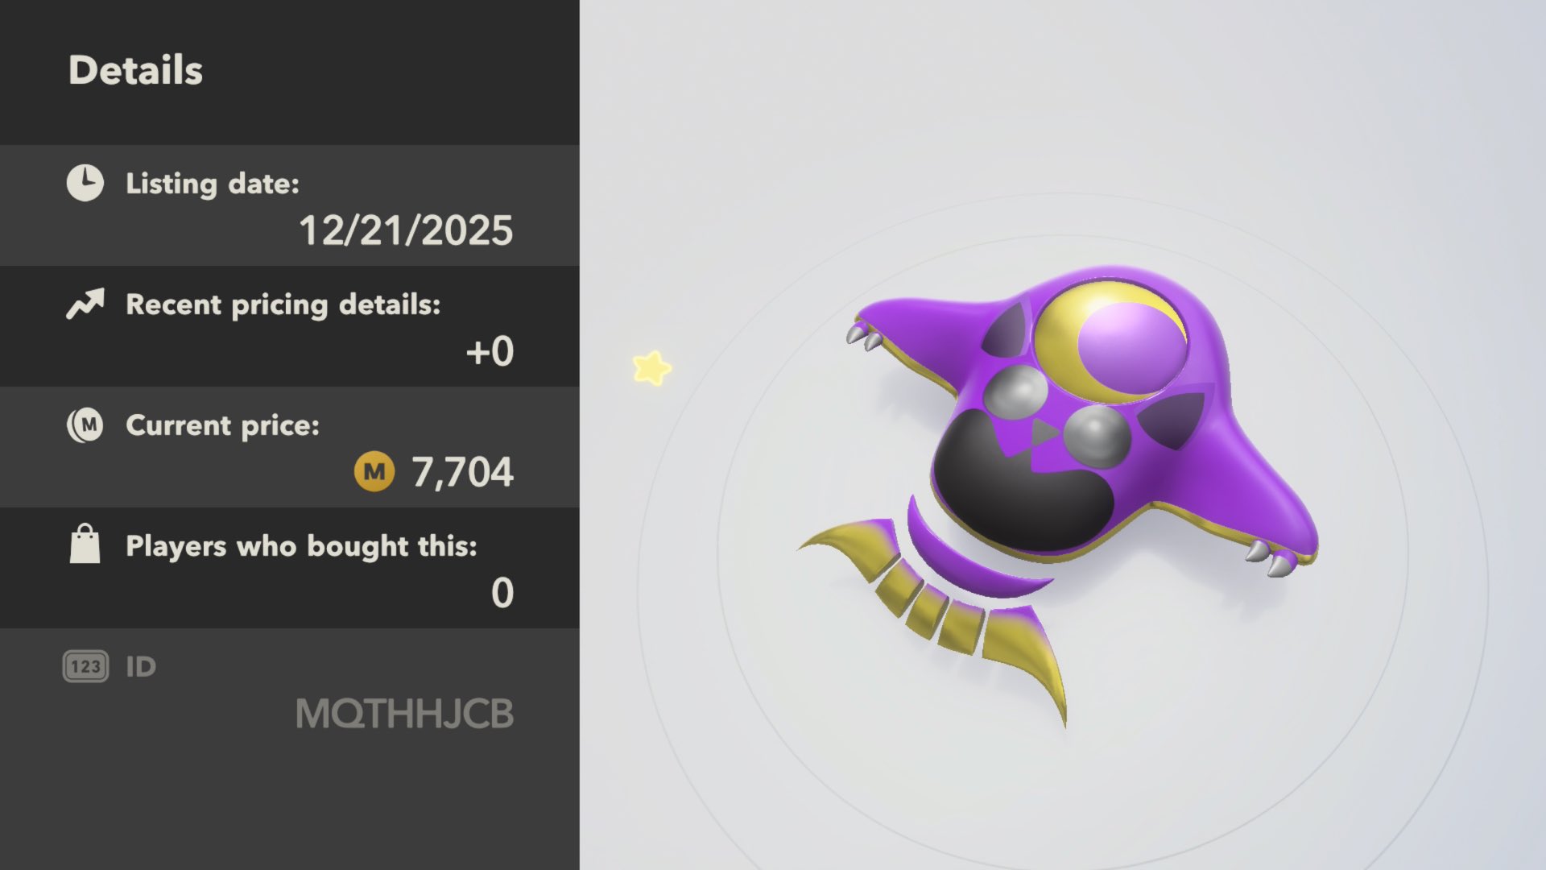This screenshot has height=870, width=1546.
Task: Click the clock icon beside Listing date
Action: pos(85,183)
